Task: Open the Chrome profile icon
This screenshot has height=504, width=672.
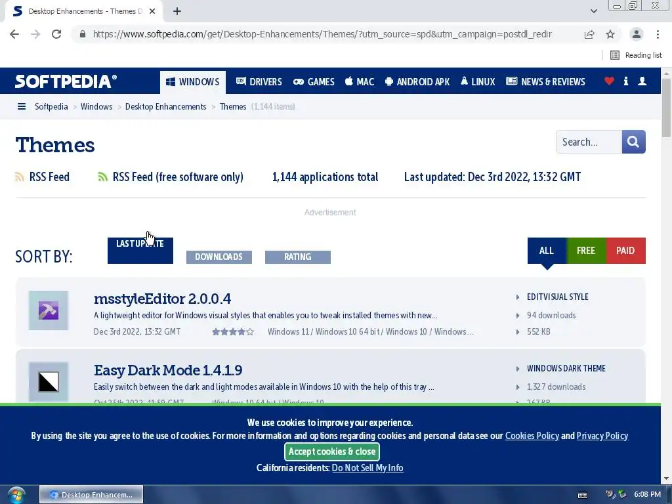Action: pos(637,34)
